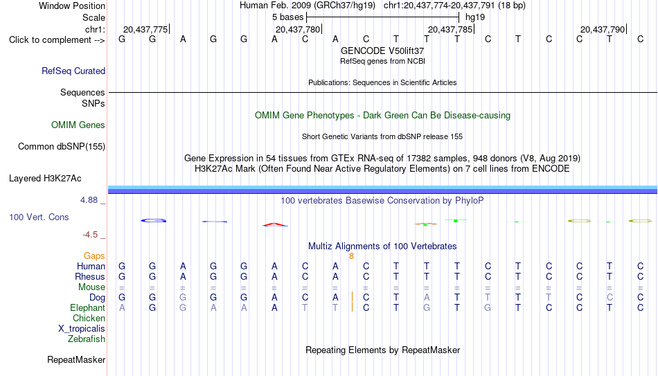Click the GENCODE V50lift37 track title
658x376 pixels.
(382, 51)
